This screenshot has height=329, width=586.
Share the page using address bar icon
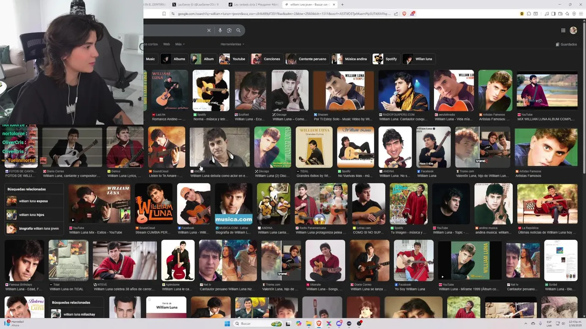click(396, 14)
